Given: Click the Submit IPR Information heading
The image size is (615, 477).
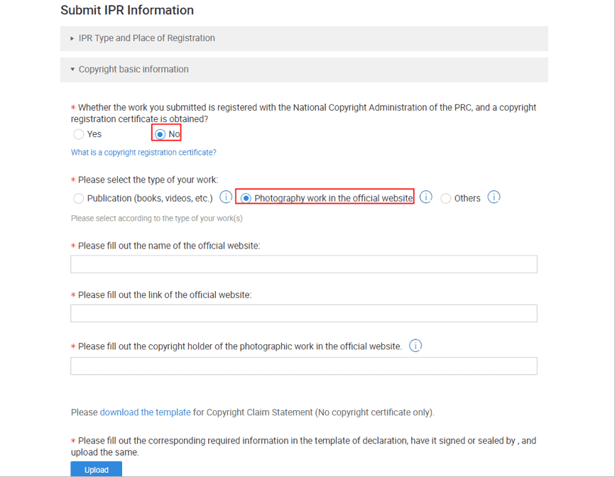Looking at the screenshot, I should [x=127, y=10].
